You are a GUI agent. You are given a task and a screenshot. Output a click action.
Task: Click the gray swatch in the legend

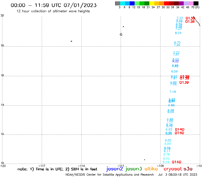(x=118, y=3)
